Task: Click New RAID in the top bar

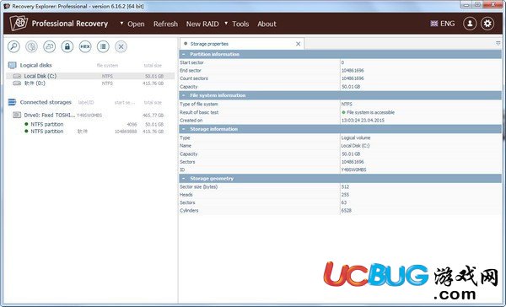Action: (x=202, y=24)
